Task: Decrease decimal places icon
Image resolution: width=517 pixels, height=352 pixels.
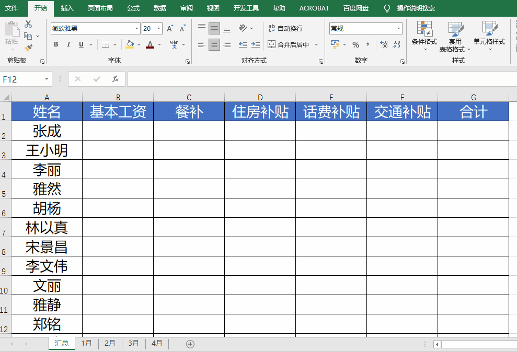Action: (x=396, y=44)
